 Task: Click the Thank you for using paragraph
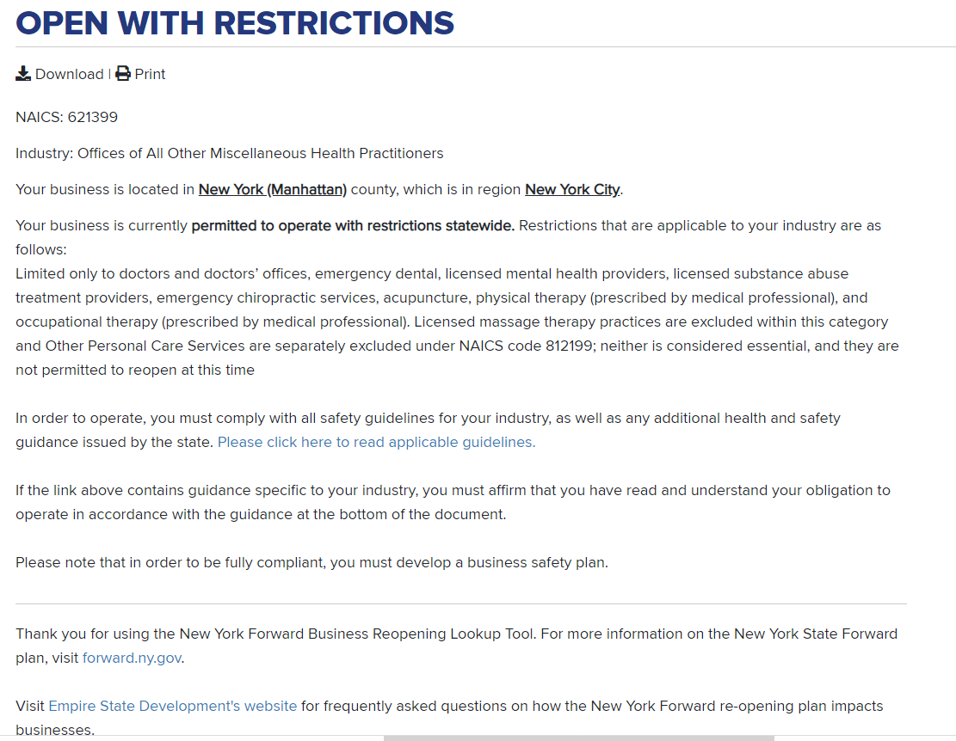pyautogui.click(x=456, y=646)
